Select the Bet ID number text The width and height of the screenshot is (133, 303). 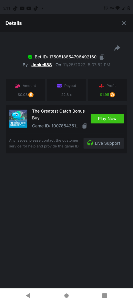[73, 57]
